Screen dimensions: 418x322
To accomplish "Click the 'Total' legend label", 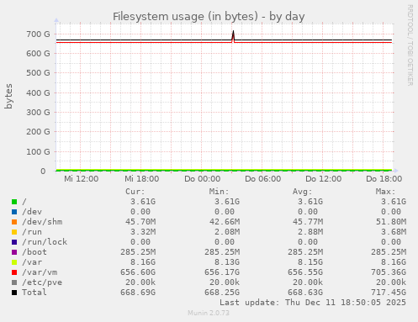I will point(34,293).
